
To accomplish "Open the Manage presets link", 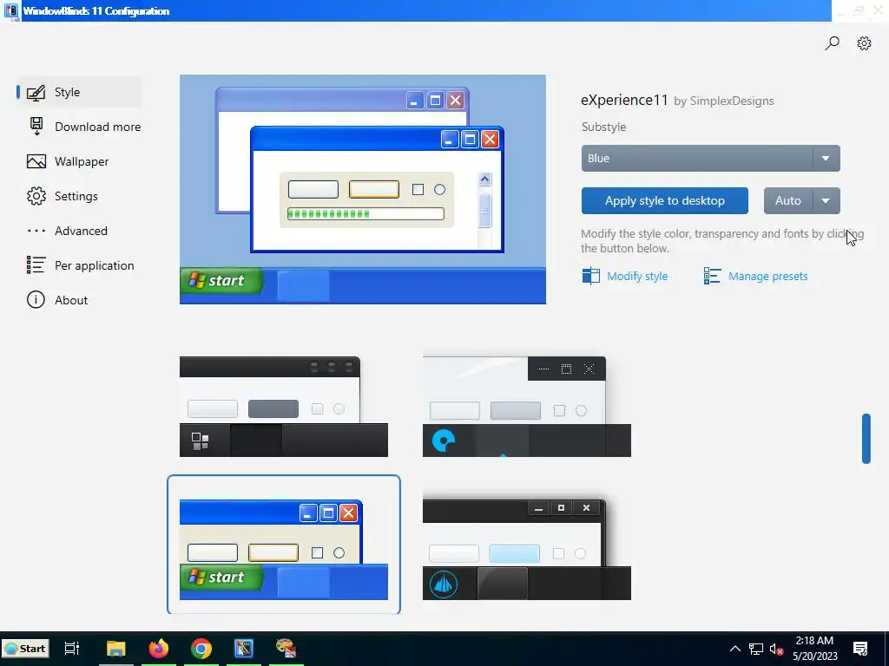I will tap(767, 277).
